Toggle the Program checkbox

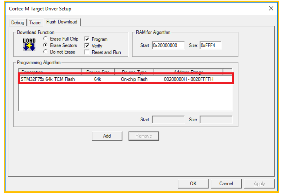[x=87, y=39]
